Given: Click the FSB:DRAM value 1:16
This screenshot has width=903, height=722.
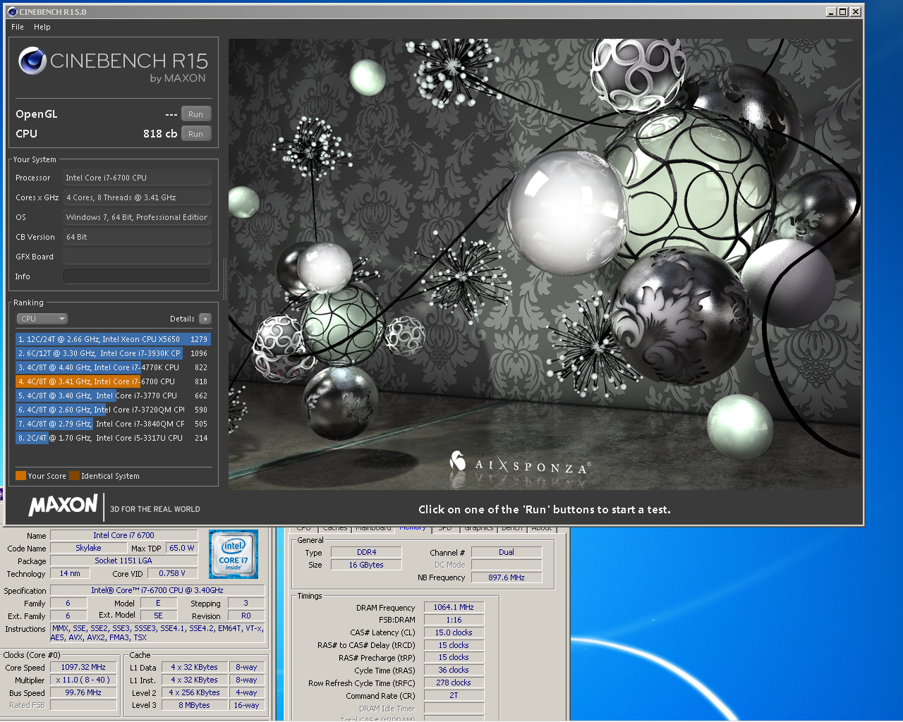Looking at the screenshot, I should pyautogui.click(x=454, y=620).
